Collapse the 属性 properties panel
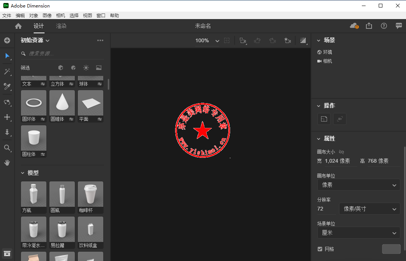The width and height of the screenshot is (406, 261). coord(318,139)
